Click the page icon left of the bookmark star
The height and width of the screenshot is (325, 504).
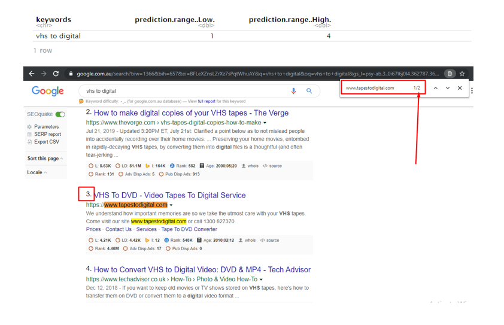(450, 74)
